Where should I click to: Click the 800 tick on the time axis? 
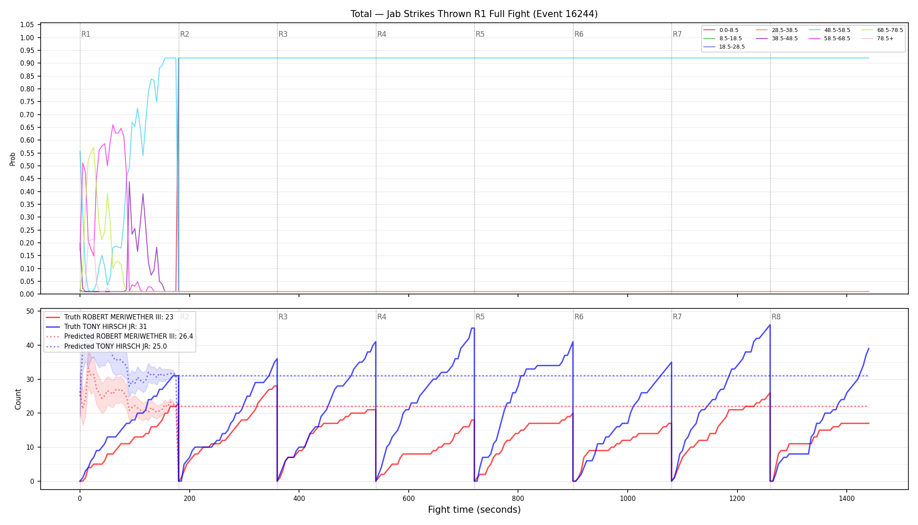[x=518, y=498]
